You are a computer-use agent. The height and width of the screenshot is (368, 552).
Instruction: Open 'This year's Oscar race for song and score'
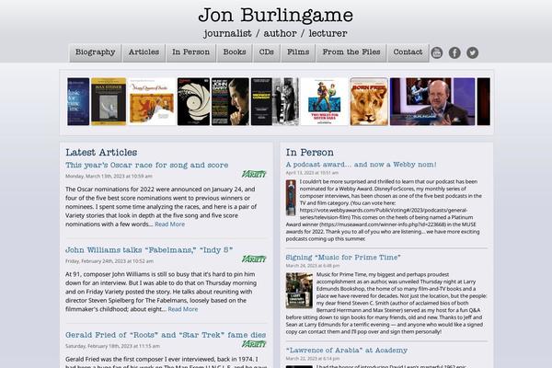(x=147, y=165)
